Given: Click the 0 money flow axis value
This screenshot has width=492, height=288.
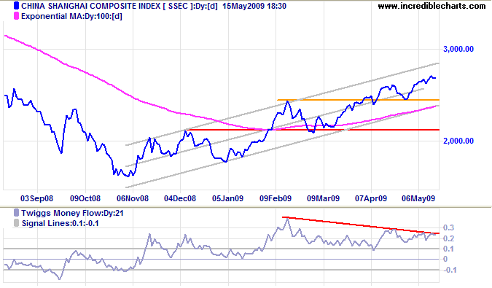Looking at the screenshot, I should (x=445, y=259).
